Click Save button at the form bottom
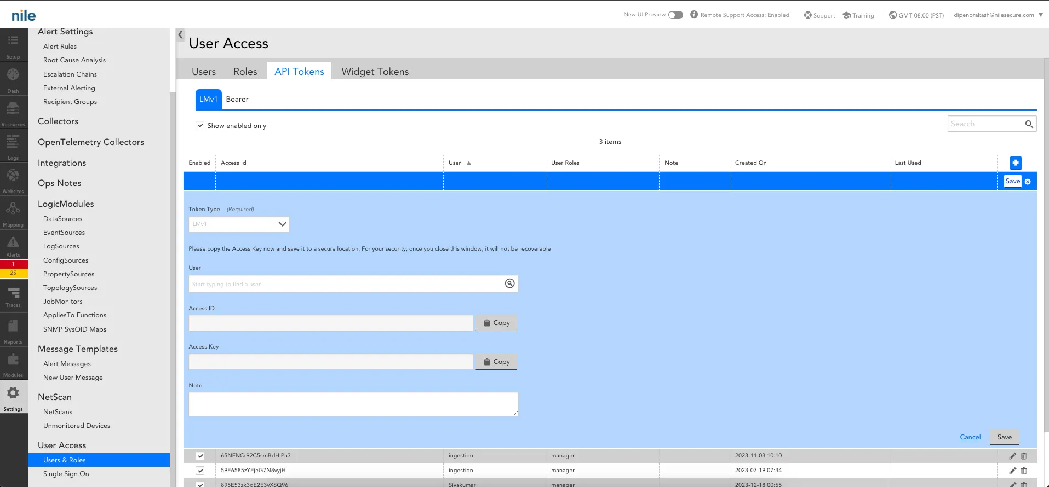 (1004, 437)
